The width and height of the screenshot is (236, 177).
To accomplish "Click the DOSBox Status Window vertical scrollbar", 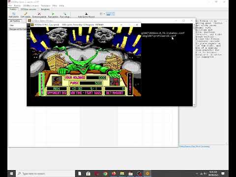I will point(194,65).
